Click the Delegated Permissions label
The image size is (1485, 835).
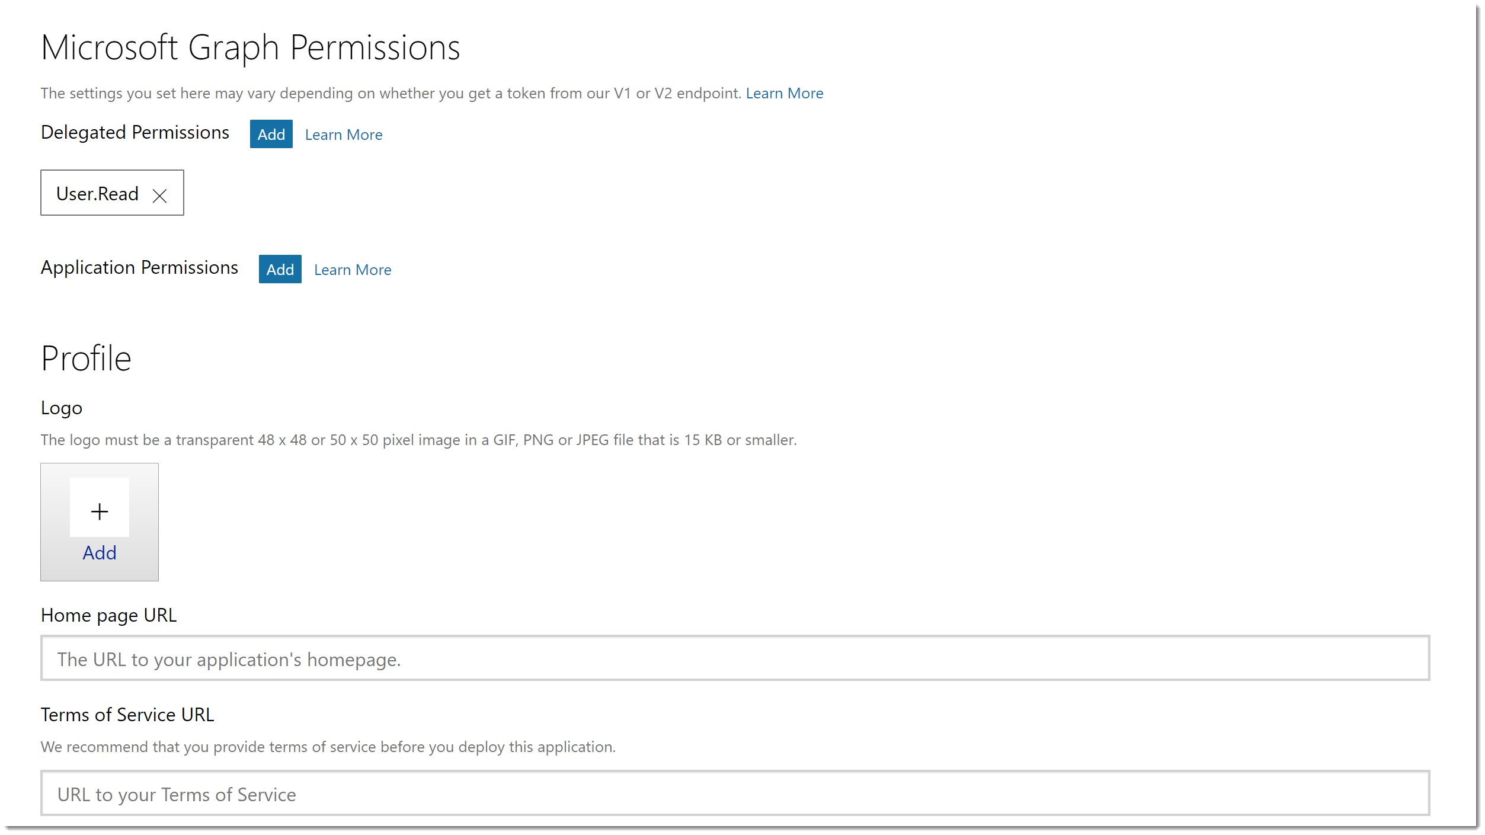pyautogui.click(x=135, y=133)
